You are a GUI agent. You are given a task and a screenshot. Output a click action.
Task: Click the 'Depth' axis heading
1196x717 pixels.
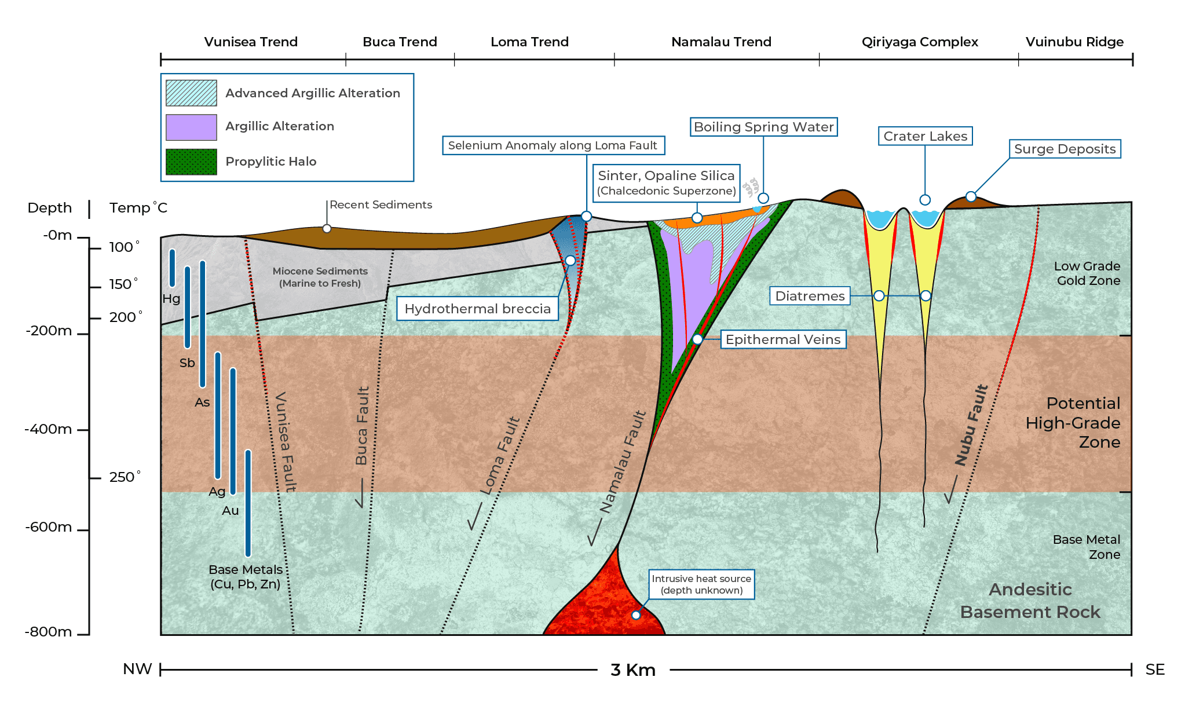point(50,208)
